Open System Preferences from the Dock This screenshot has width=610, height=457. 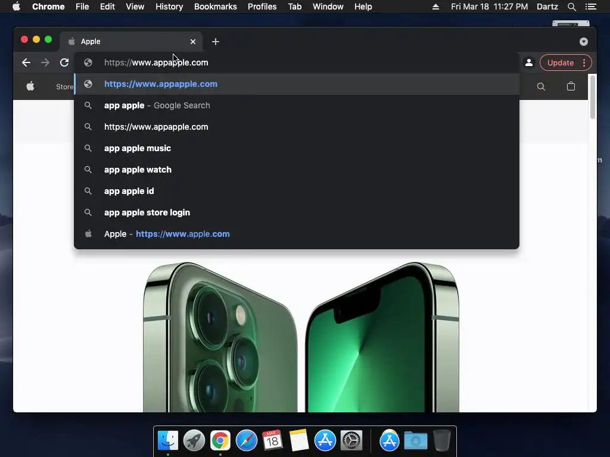[x=351, y=440]
